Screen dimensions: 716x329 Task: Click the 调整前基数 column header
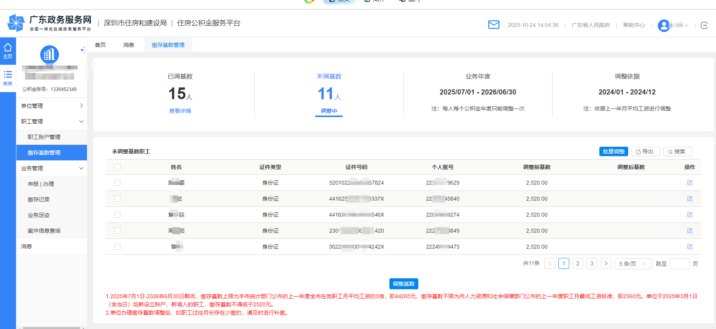[x=537, y=167]
